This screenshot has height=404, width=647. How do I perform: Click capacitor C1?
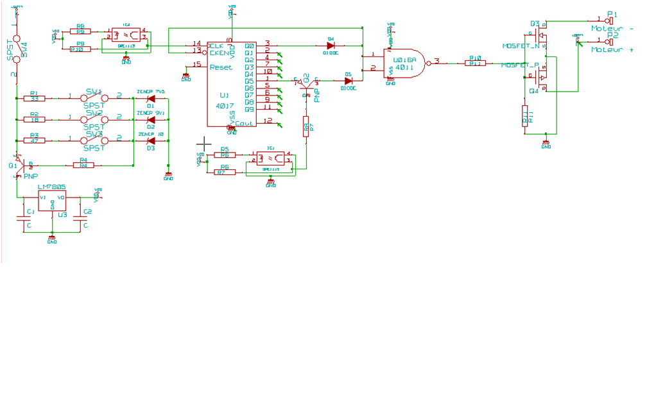[x=24, y=219]
